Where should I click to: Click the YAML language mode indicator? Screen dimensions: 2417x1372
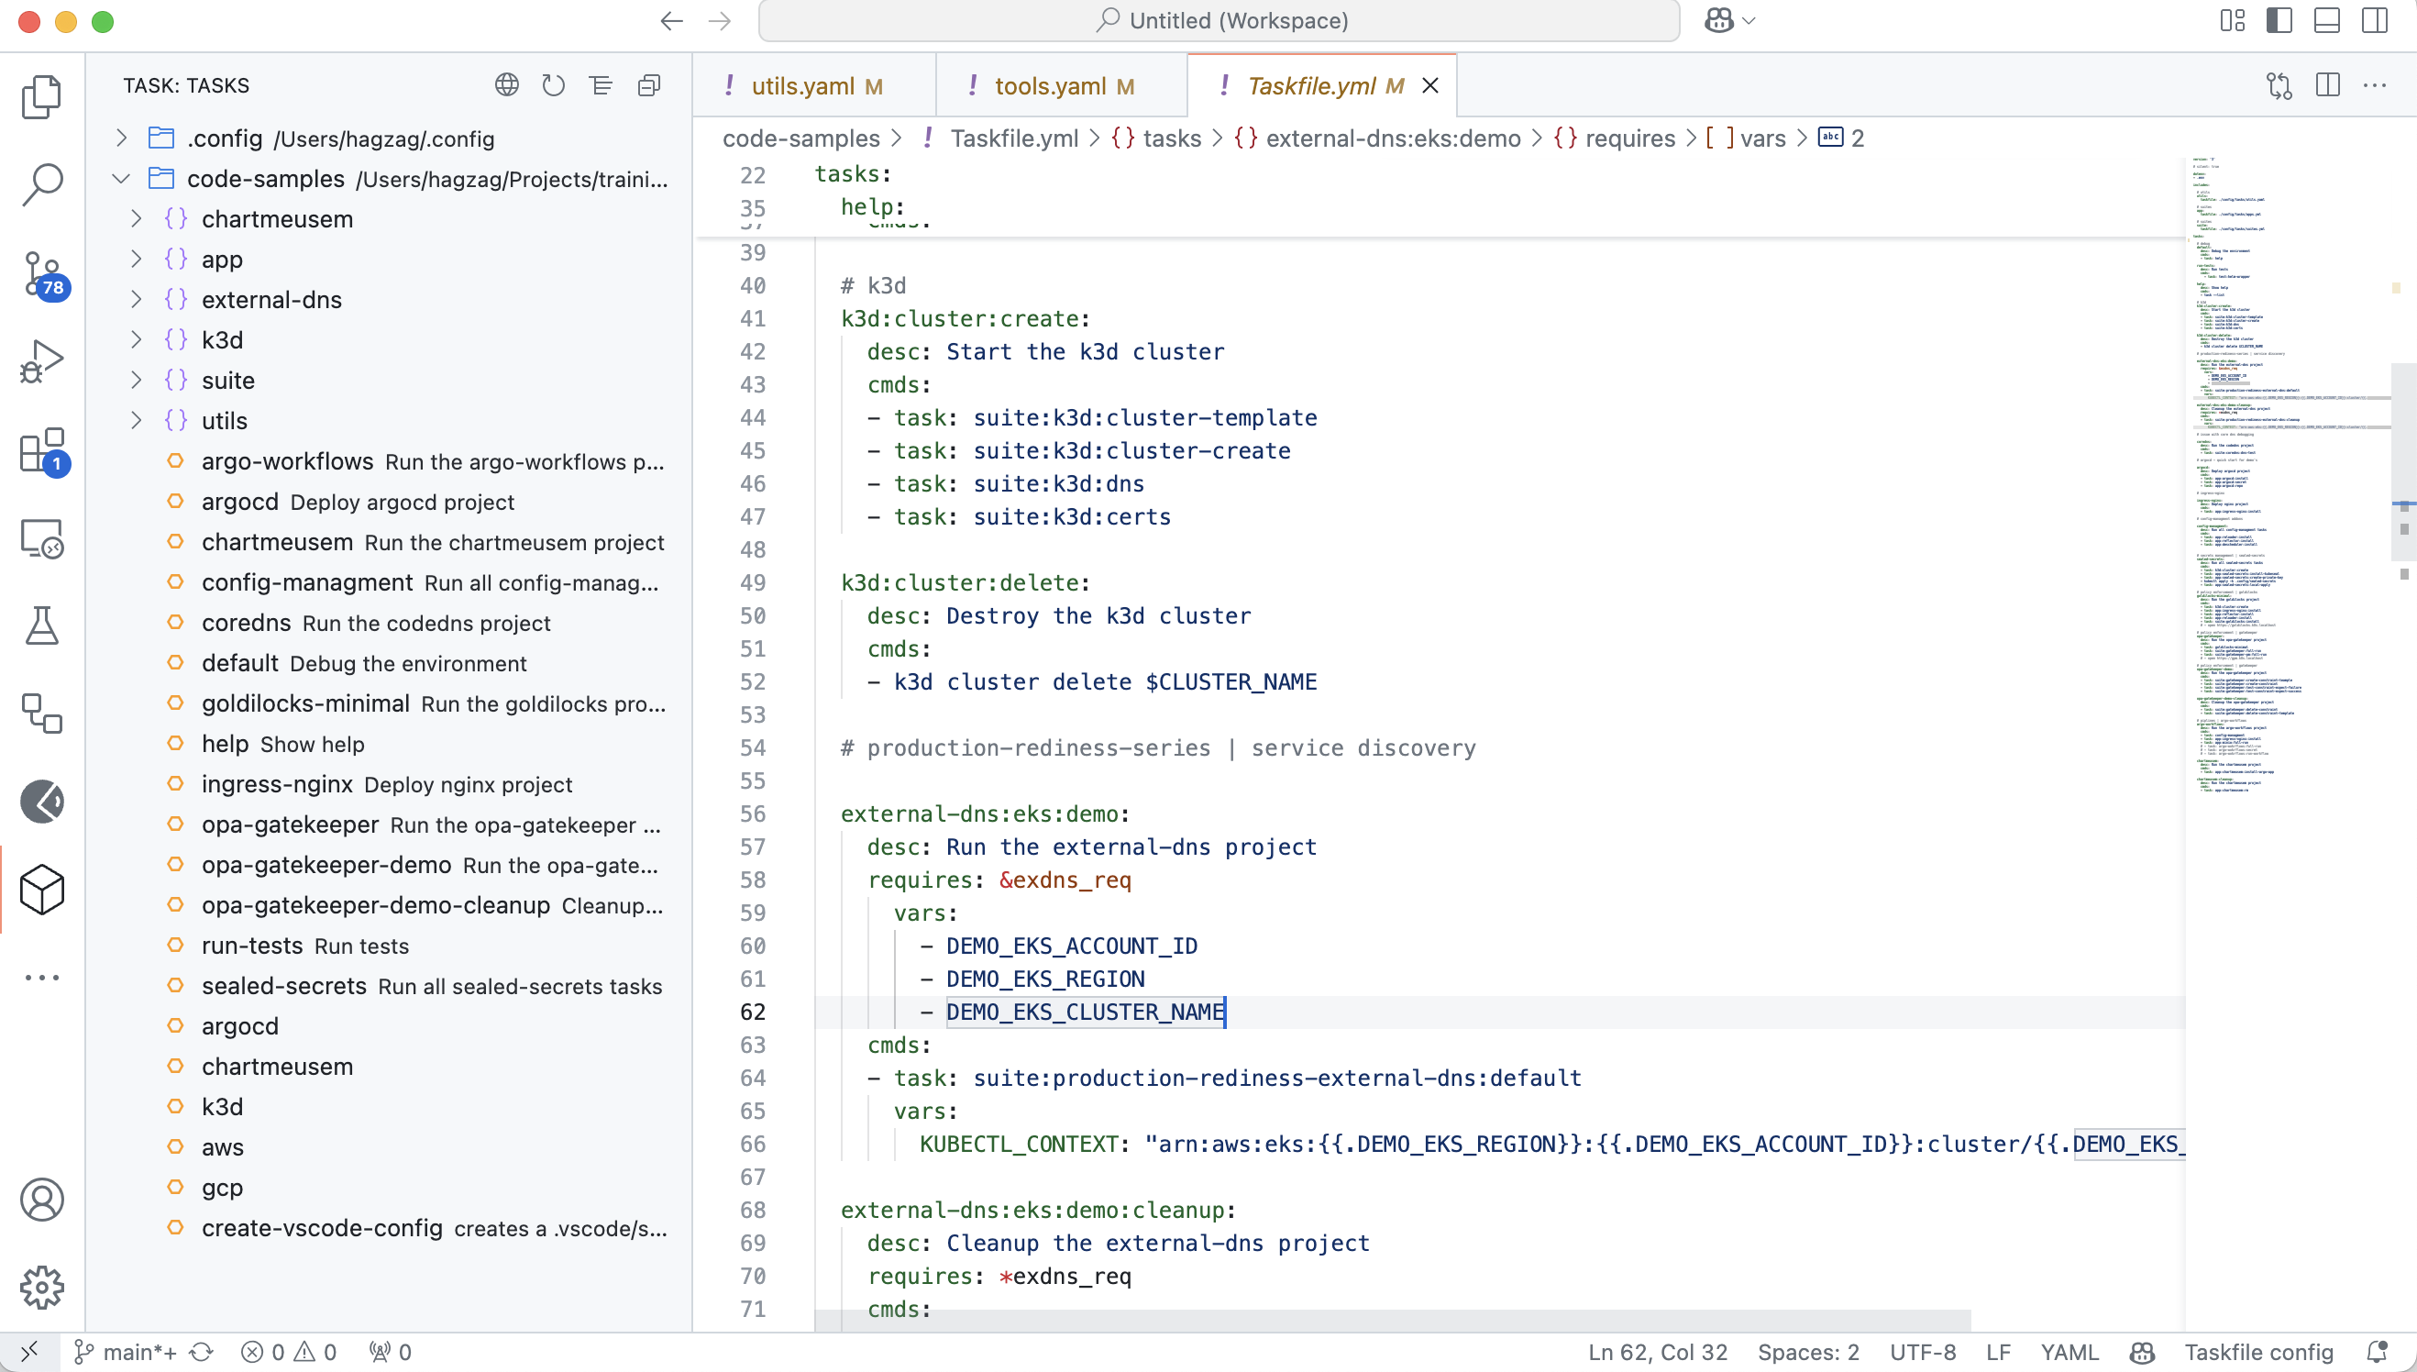tap(2069, 1352)
